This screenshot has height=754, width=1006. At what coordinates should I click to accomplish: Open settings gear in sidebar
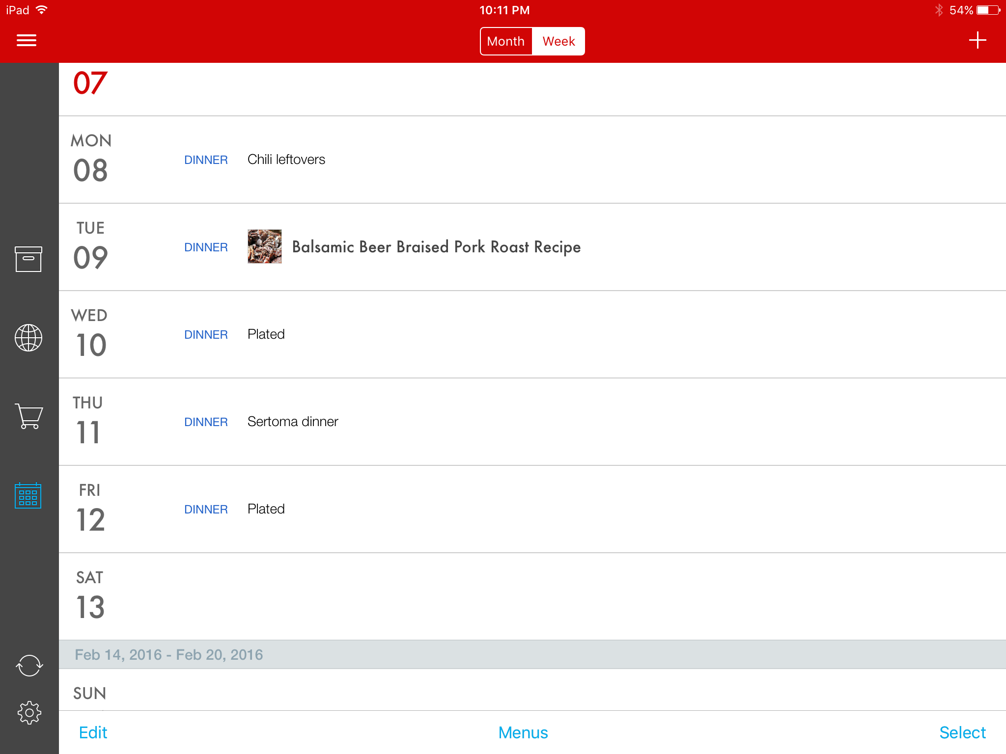pyautogui.click(x=29, y=712)
